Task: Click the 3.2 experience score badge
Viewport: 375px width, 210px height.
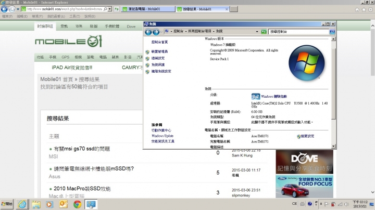Action: coord(256,96)
